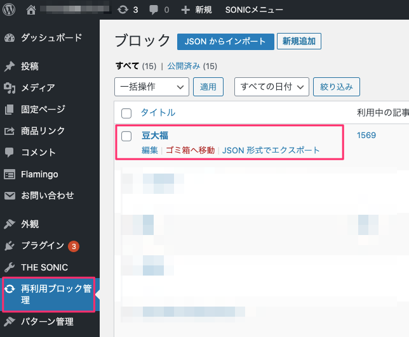
Task: Click the 利用中の記事 column header
Action: [383, 113]
